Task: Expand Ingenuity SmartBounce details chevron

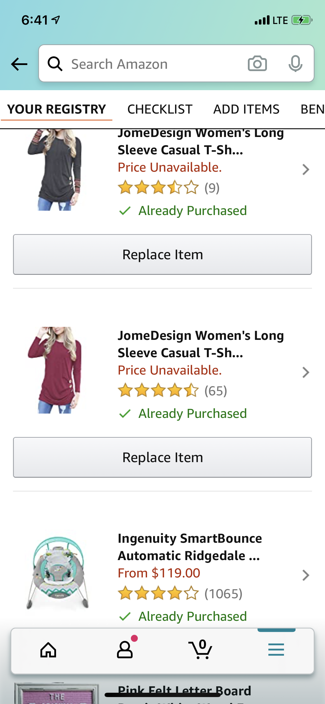Action: 306,575
